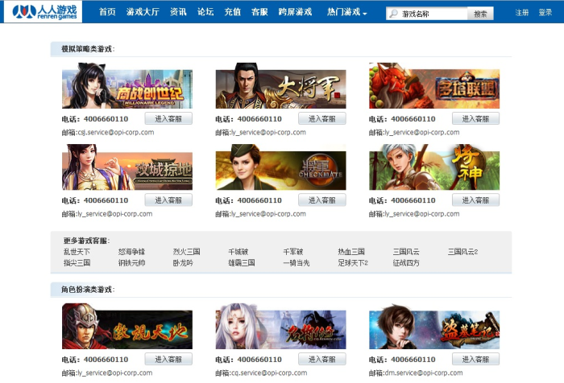Open the 三国风云 support link

406,252
